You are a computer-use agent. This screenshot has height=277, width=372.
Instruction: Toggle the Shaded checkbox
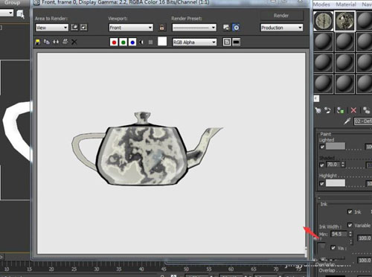click(x=322, y=165)
